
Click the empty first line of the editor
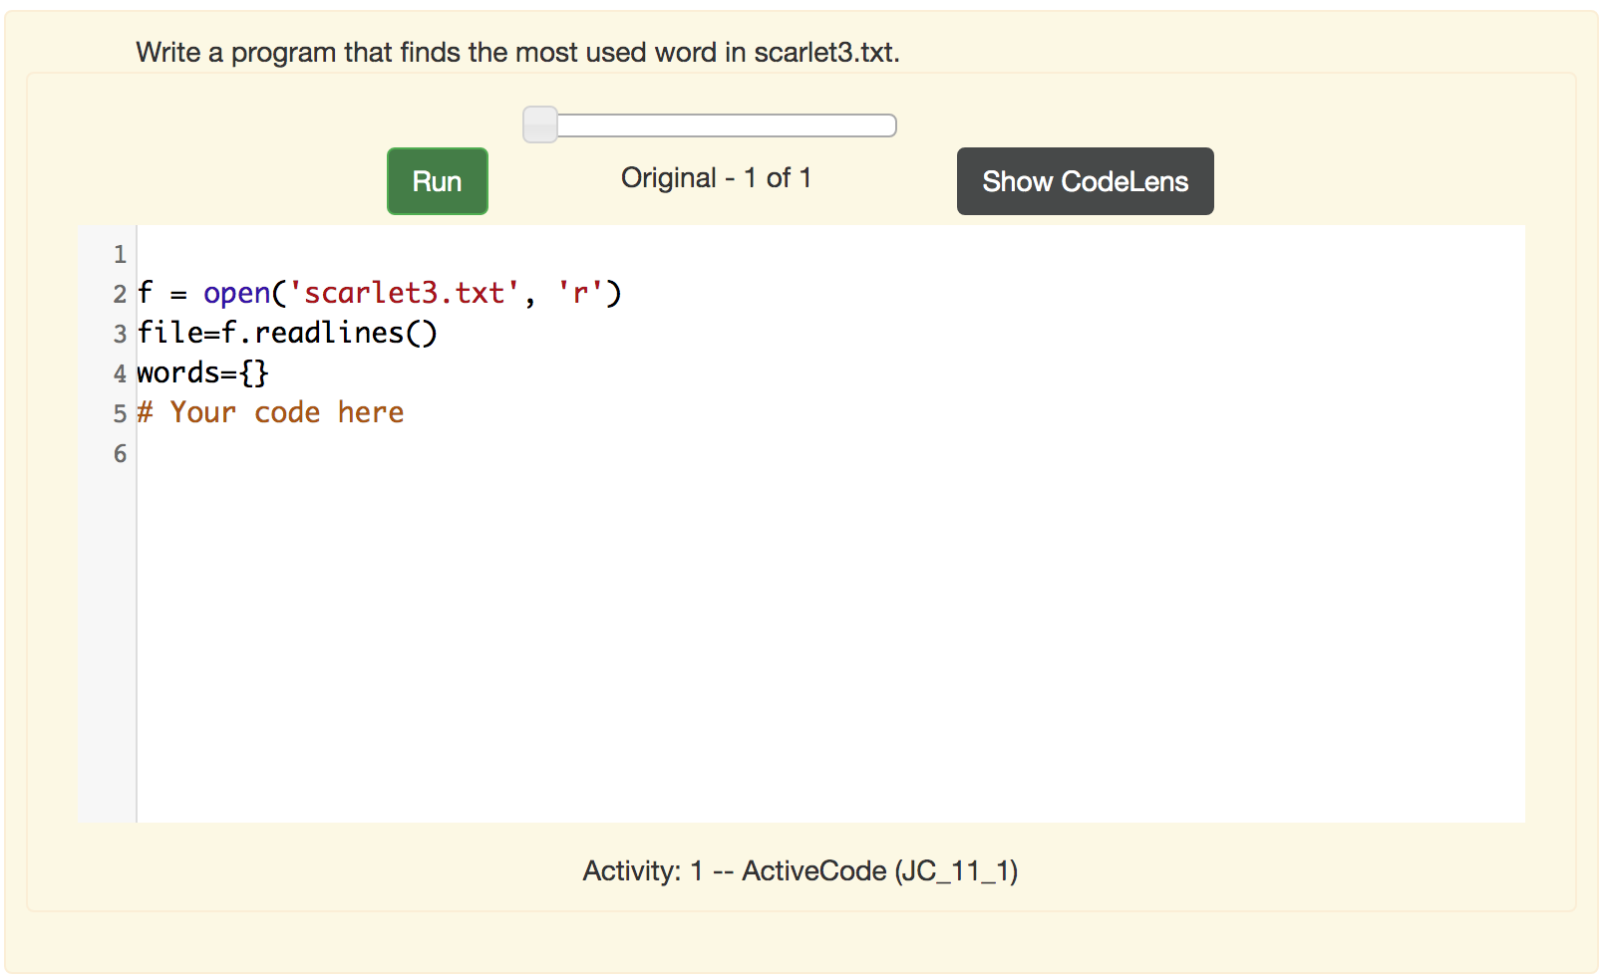coord(299,254)
